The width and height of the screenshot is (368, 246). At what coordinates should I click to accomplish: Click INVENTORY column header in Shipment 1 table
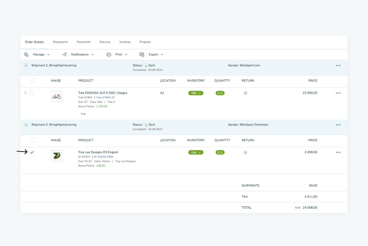click(196, 81)
